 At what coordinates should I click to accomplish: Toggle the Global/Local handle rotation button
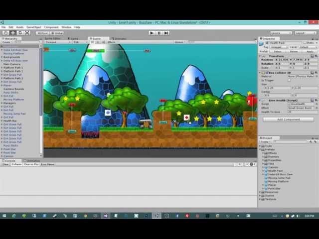(x=57, y=33)
